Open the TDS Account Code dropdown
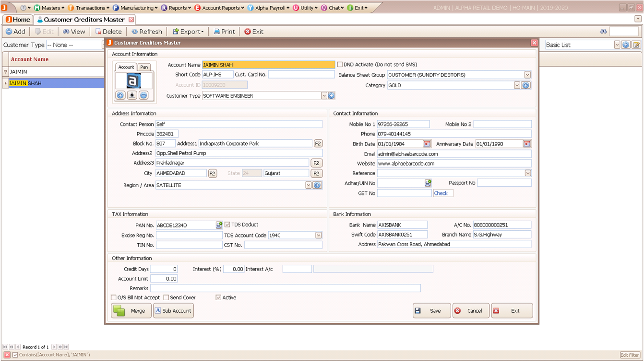The image size is (644, 362). [x=318, y=235]
